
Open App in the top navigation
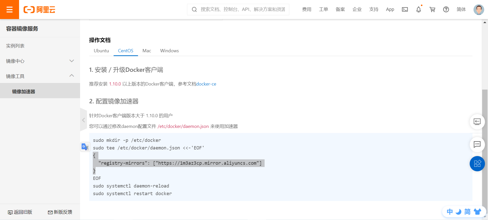click(x=390, y=9)
